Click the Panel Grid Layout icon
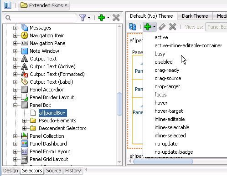227x176 pixels. [24, 159]
